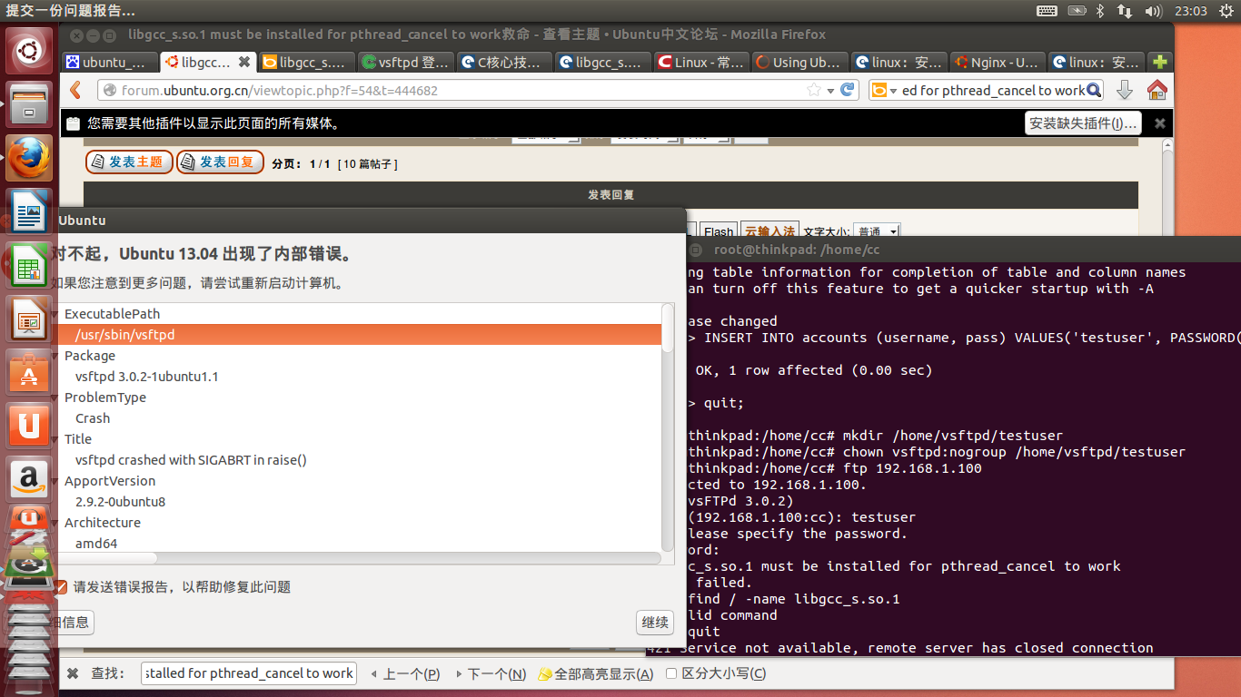
Task: Open the Ubuntu One launcher icon
Action: click(30, 425)
